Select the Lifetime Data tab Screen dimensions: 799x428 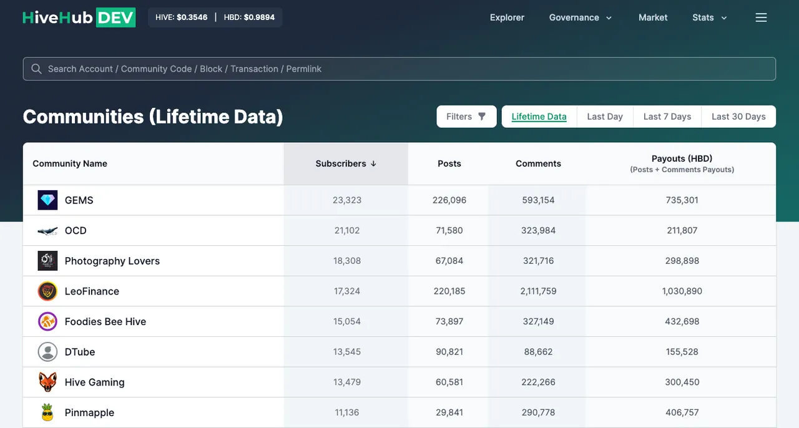pos(539,117)
